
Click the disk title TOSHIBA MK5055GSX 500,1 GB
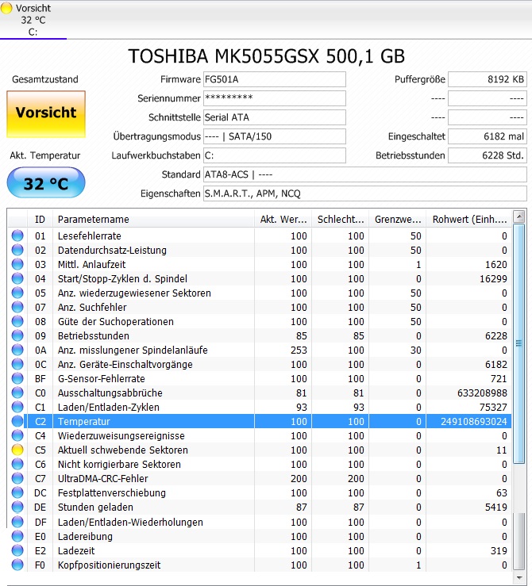pyautogui.click(x=266, y=56)
